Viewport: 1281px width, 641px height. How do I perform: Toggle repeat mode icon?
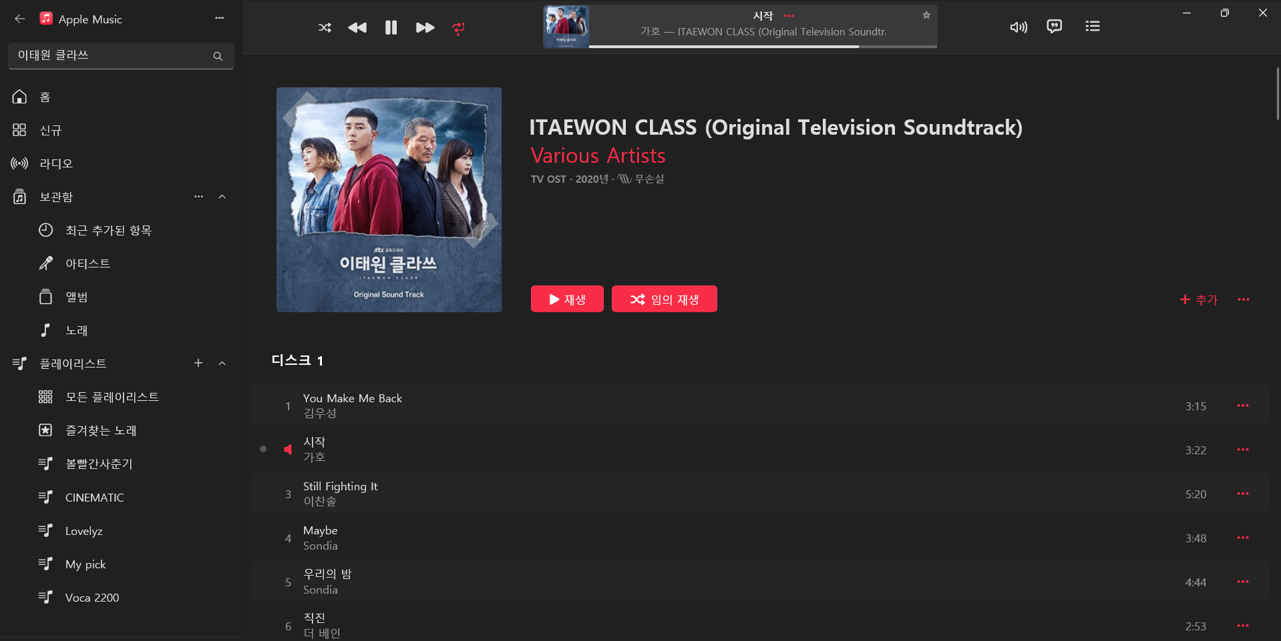click(458, 27)
